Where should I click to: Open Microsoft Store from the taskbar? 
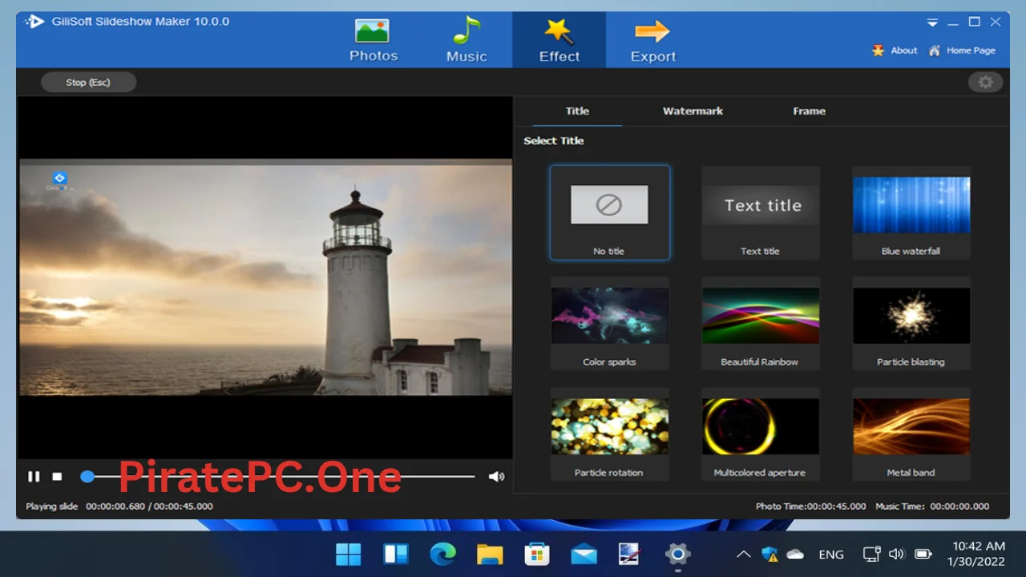(536, 554)
